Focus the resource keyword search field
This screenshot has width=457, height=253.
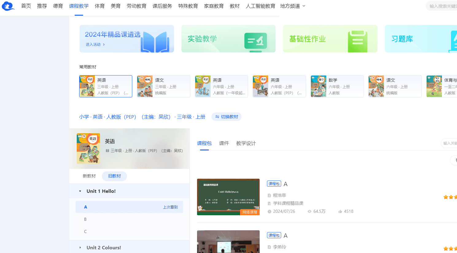pyautogui.click(x=449, y=143)
